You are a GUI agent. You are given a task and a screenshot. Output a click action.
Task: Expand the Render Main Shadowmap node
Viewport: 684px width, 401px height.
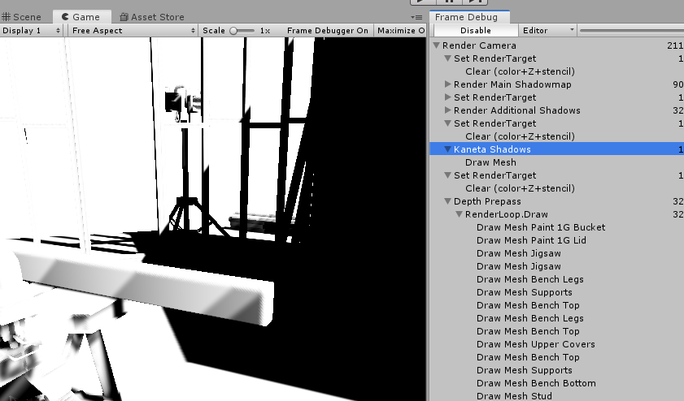pyautogui.click(x=447, y=84)
